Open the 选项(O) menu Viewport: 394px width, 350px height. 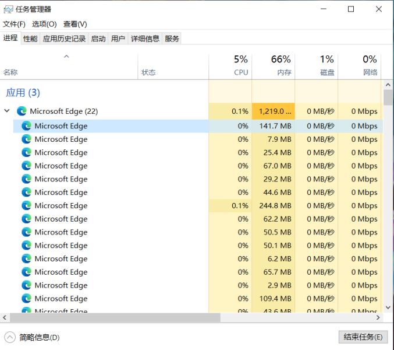pyautogui.click(x=44, y=24)
